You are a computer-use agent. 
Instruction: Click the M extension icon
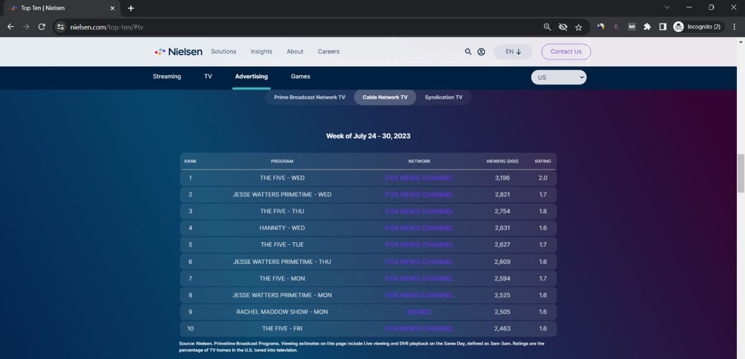click(x=632, y=27)
